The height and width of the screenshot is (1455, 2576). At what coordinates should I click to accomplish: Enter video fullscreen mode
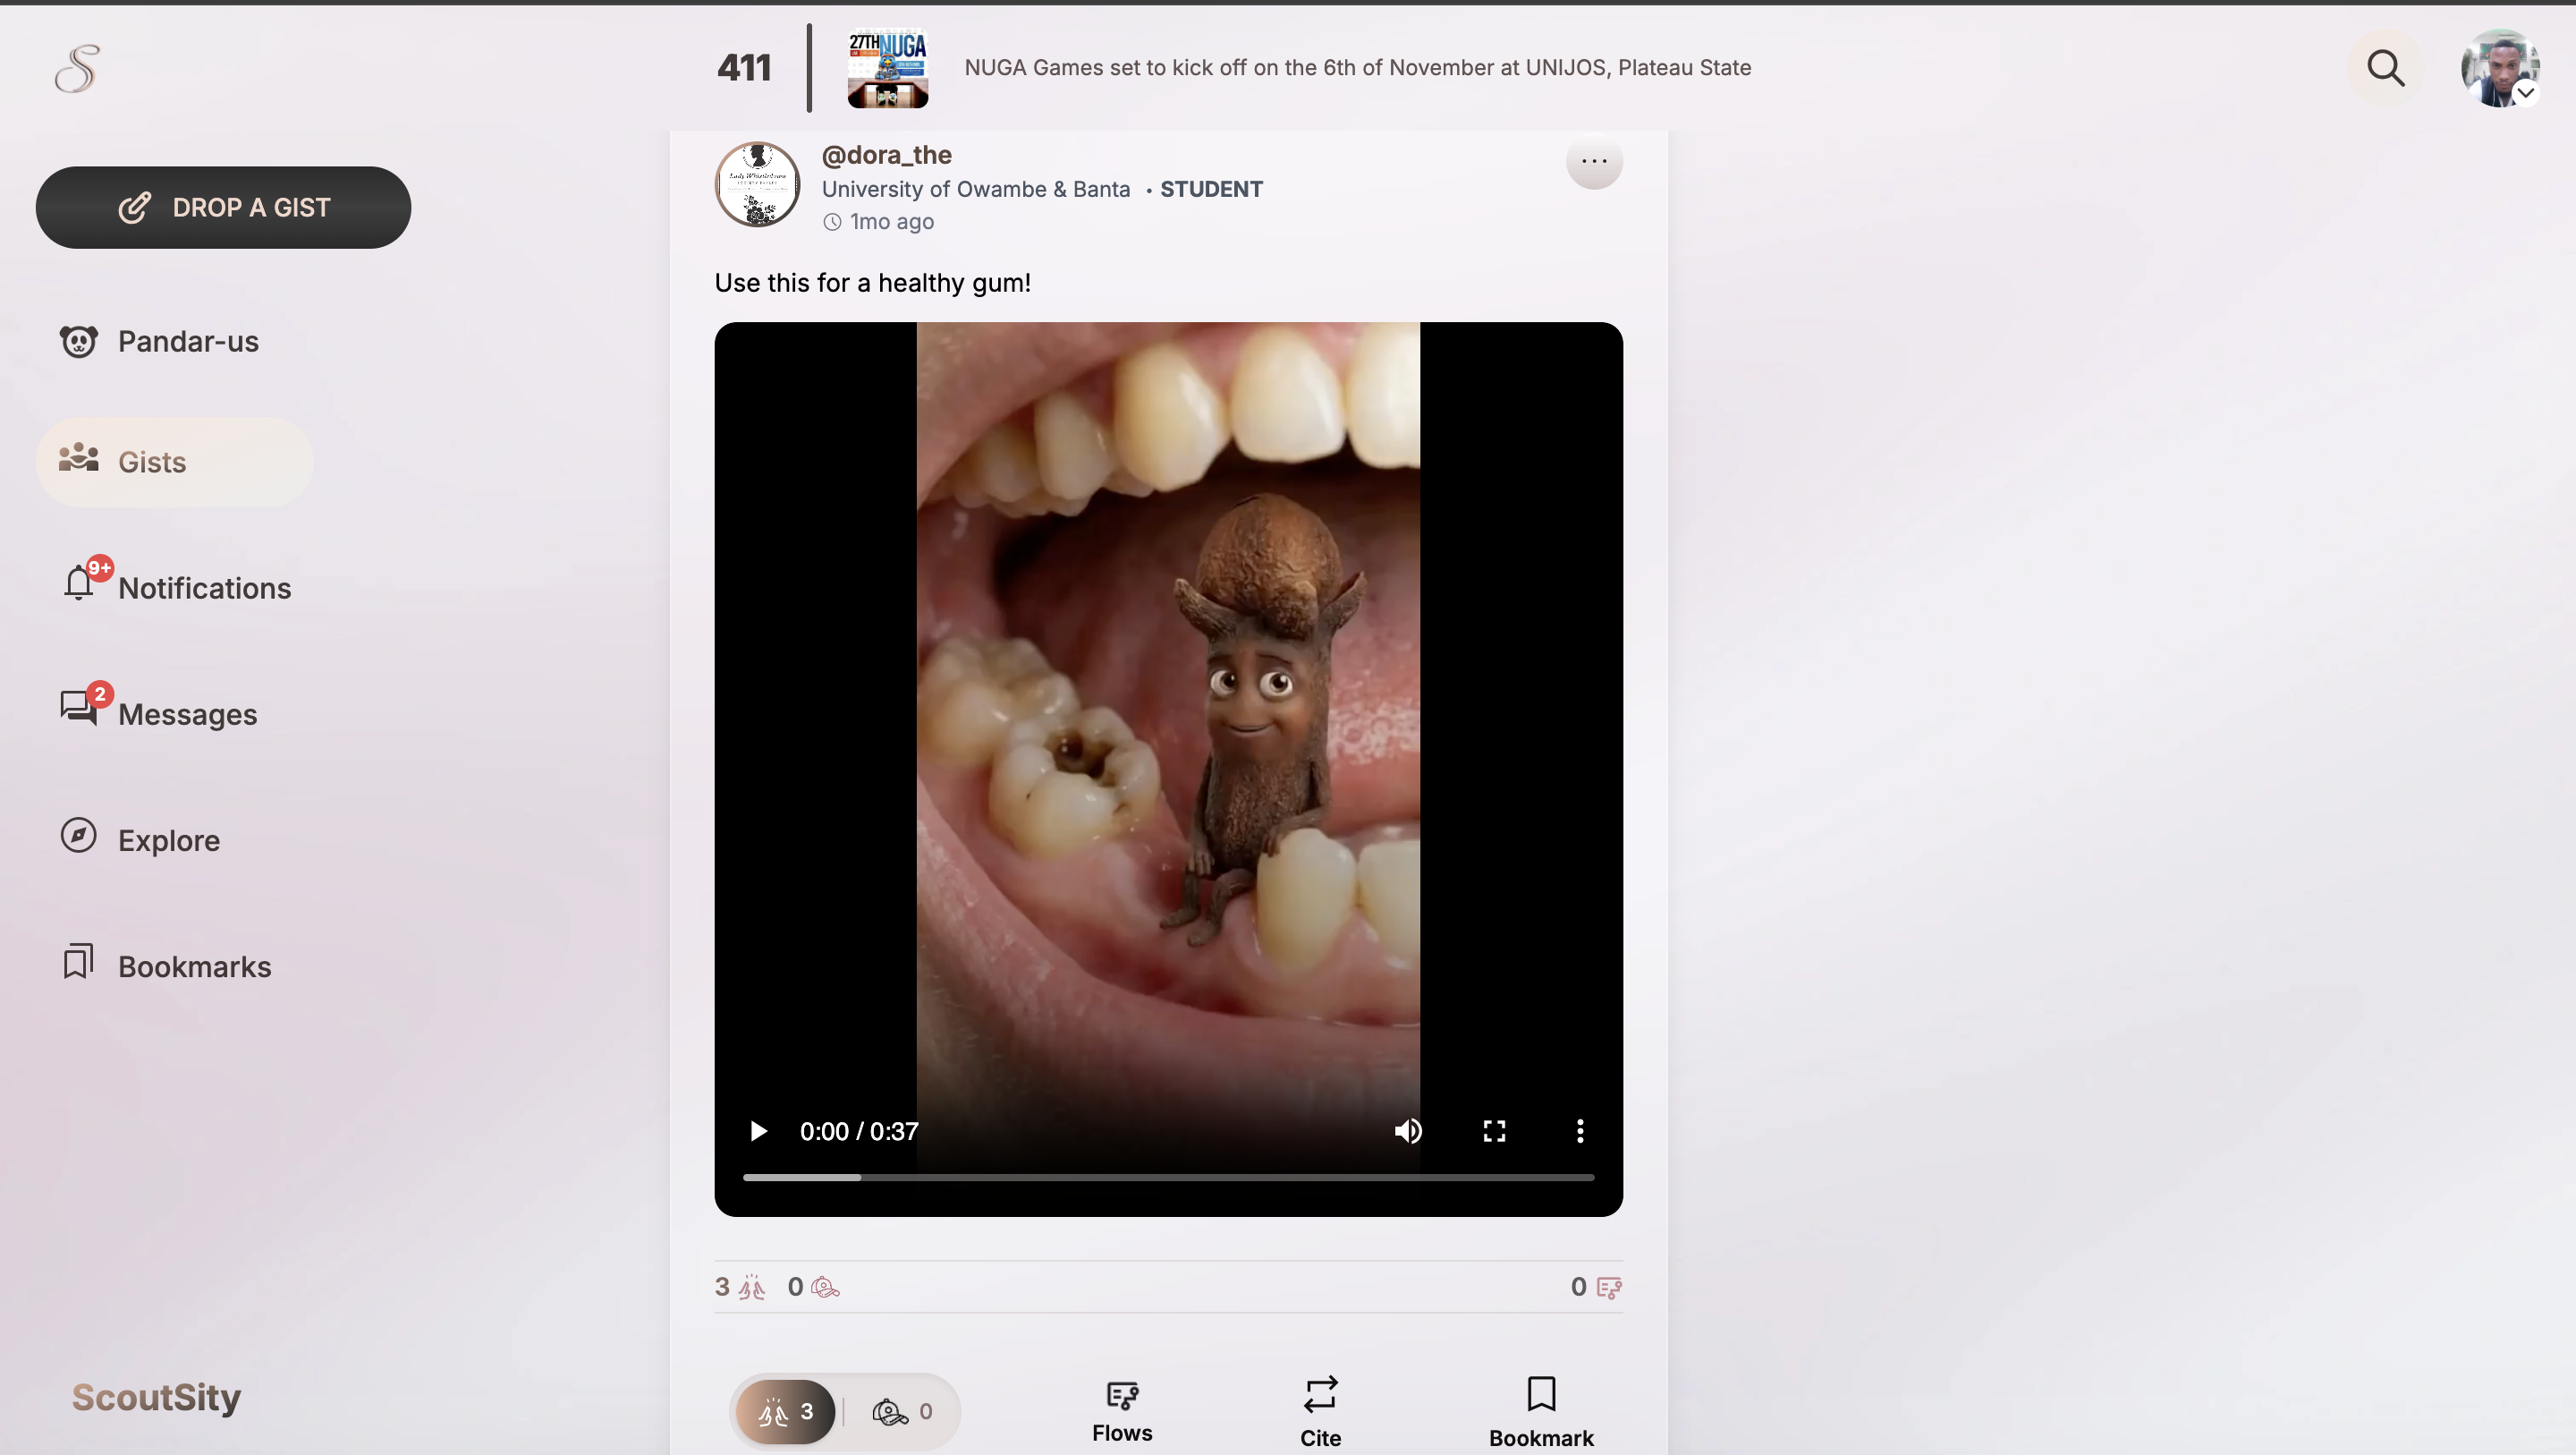point(1494,1131)
